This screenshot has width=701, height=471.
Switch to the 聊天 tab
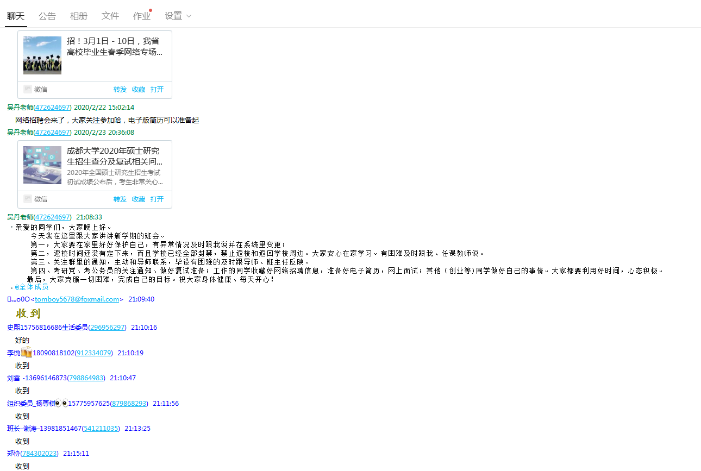(x=16, y=16)
